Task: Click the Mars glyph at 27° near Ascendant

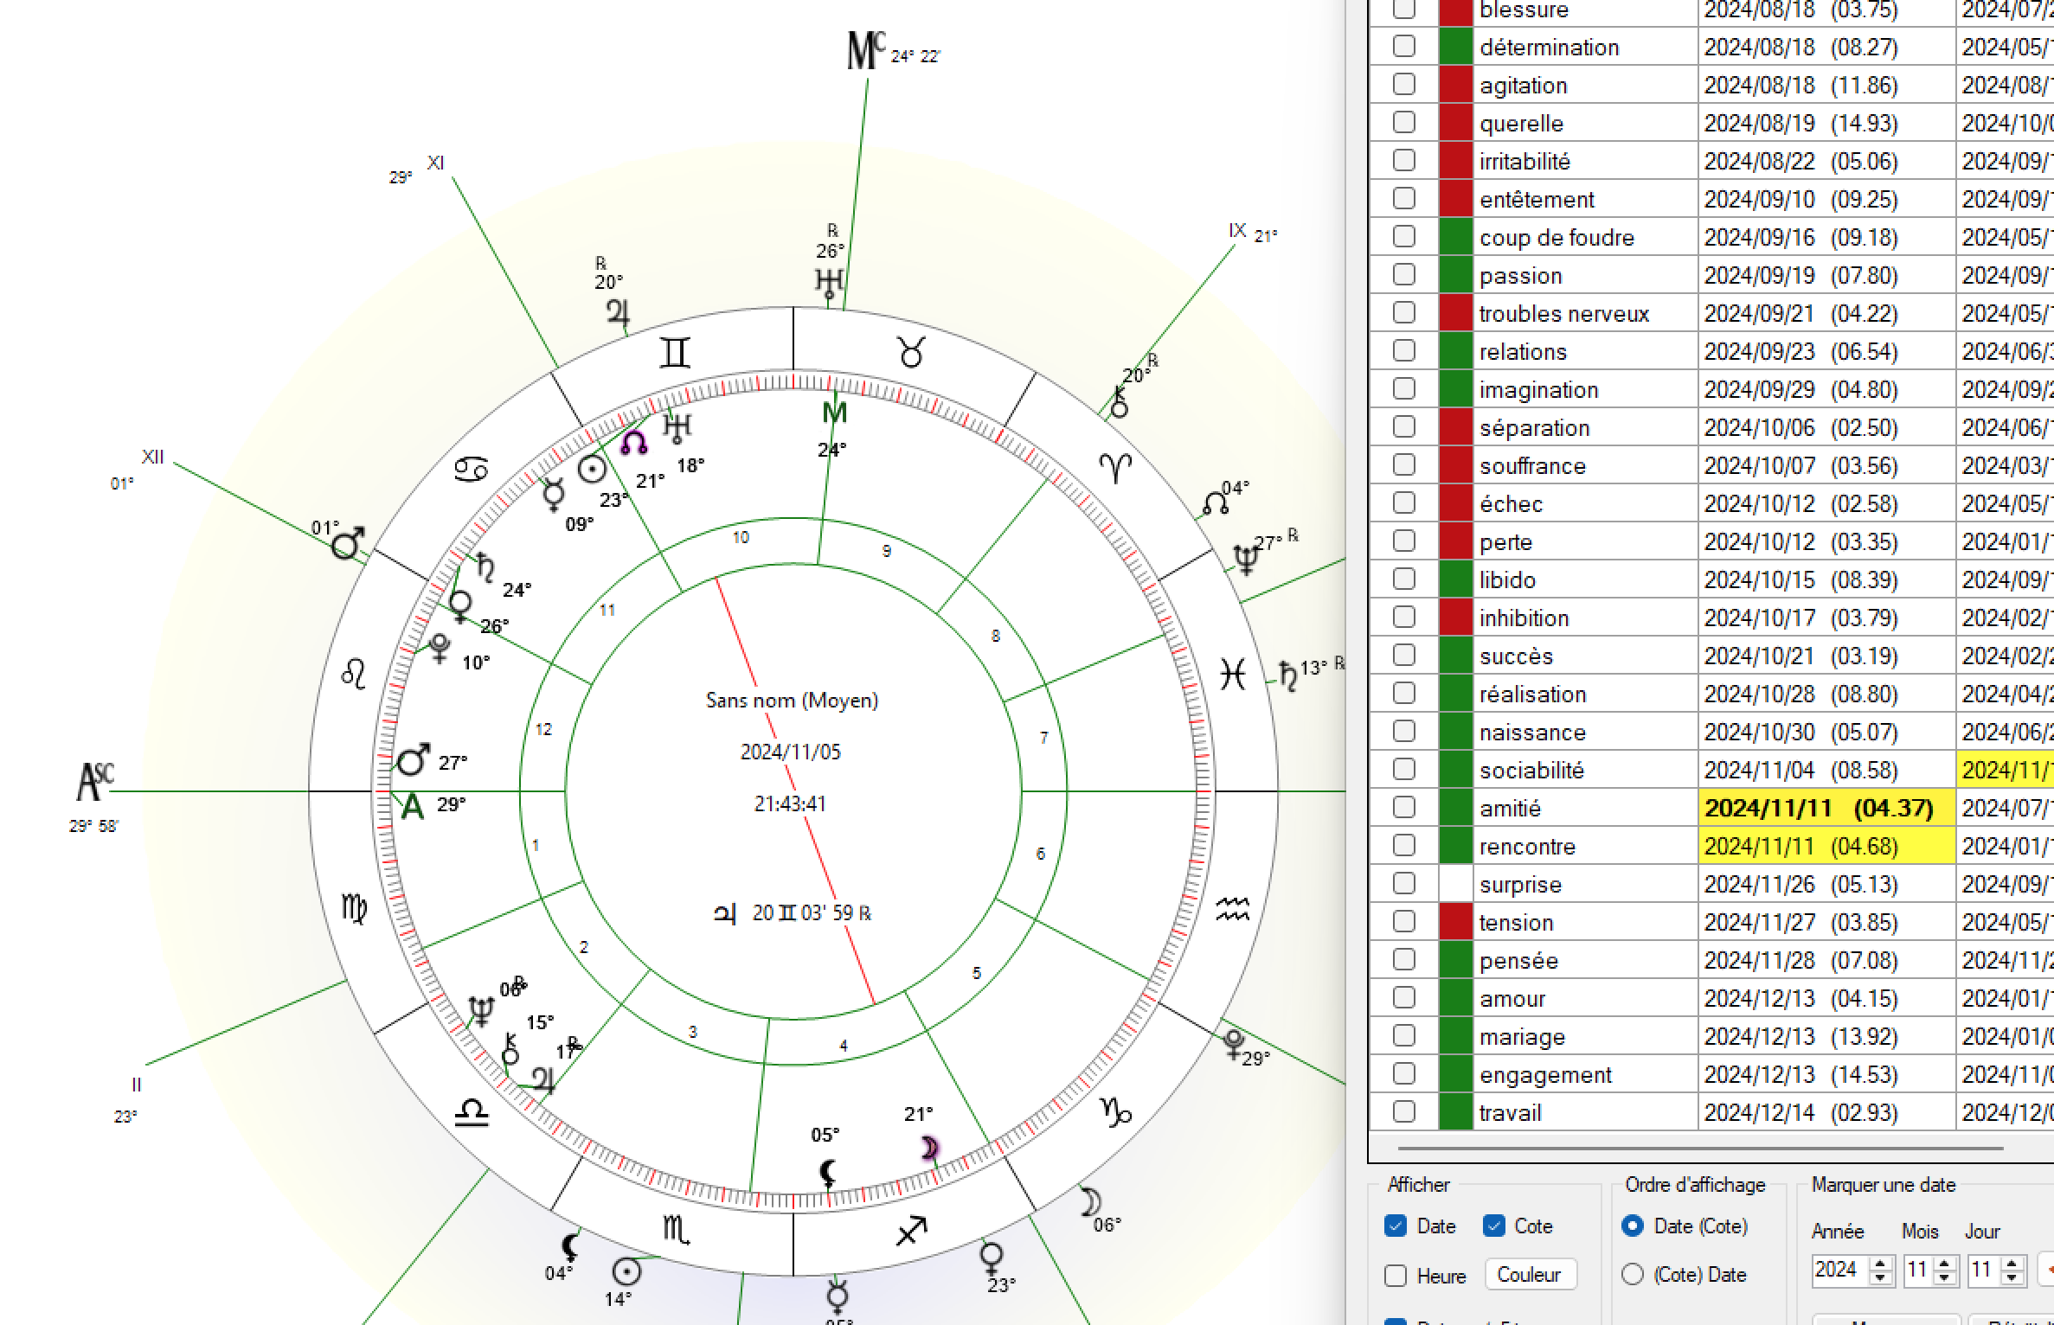Action: 413,760
